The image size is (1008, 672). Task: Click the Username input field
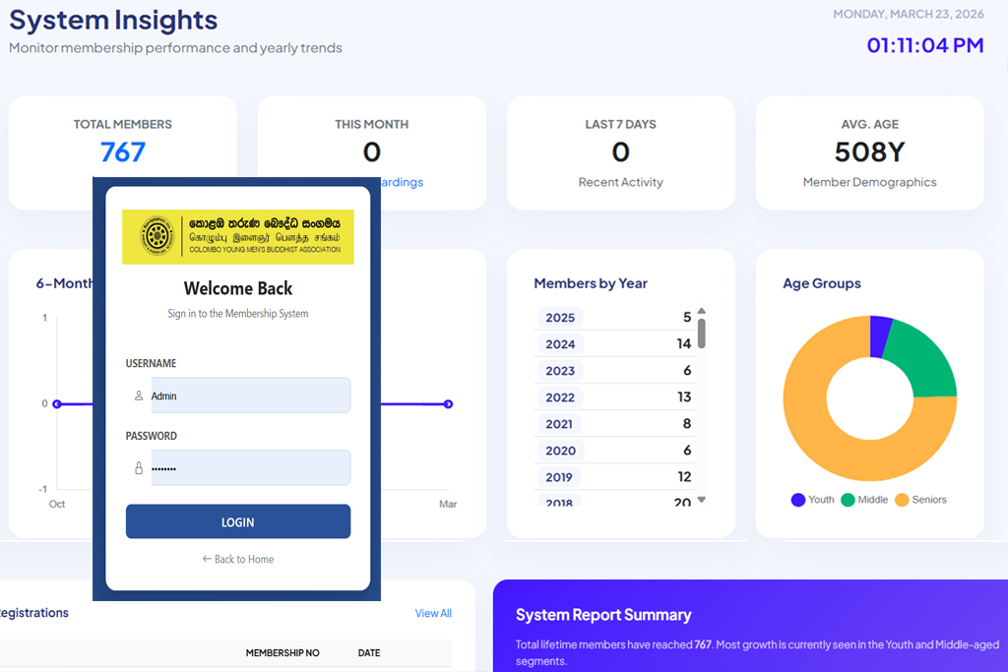pyautogui.click(x=250, y=396)
